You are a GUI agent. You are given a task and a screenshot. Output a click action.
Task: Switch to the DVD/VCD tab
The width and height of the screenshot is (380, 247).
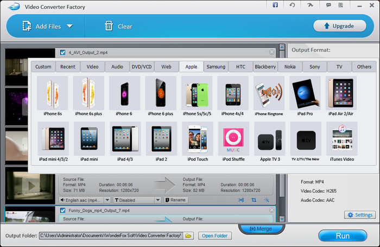point(142,67)
